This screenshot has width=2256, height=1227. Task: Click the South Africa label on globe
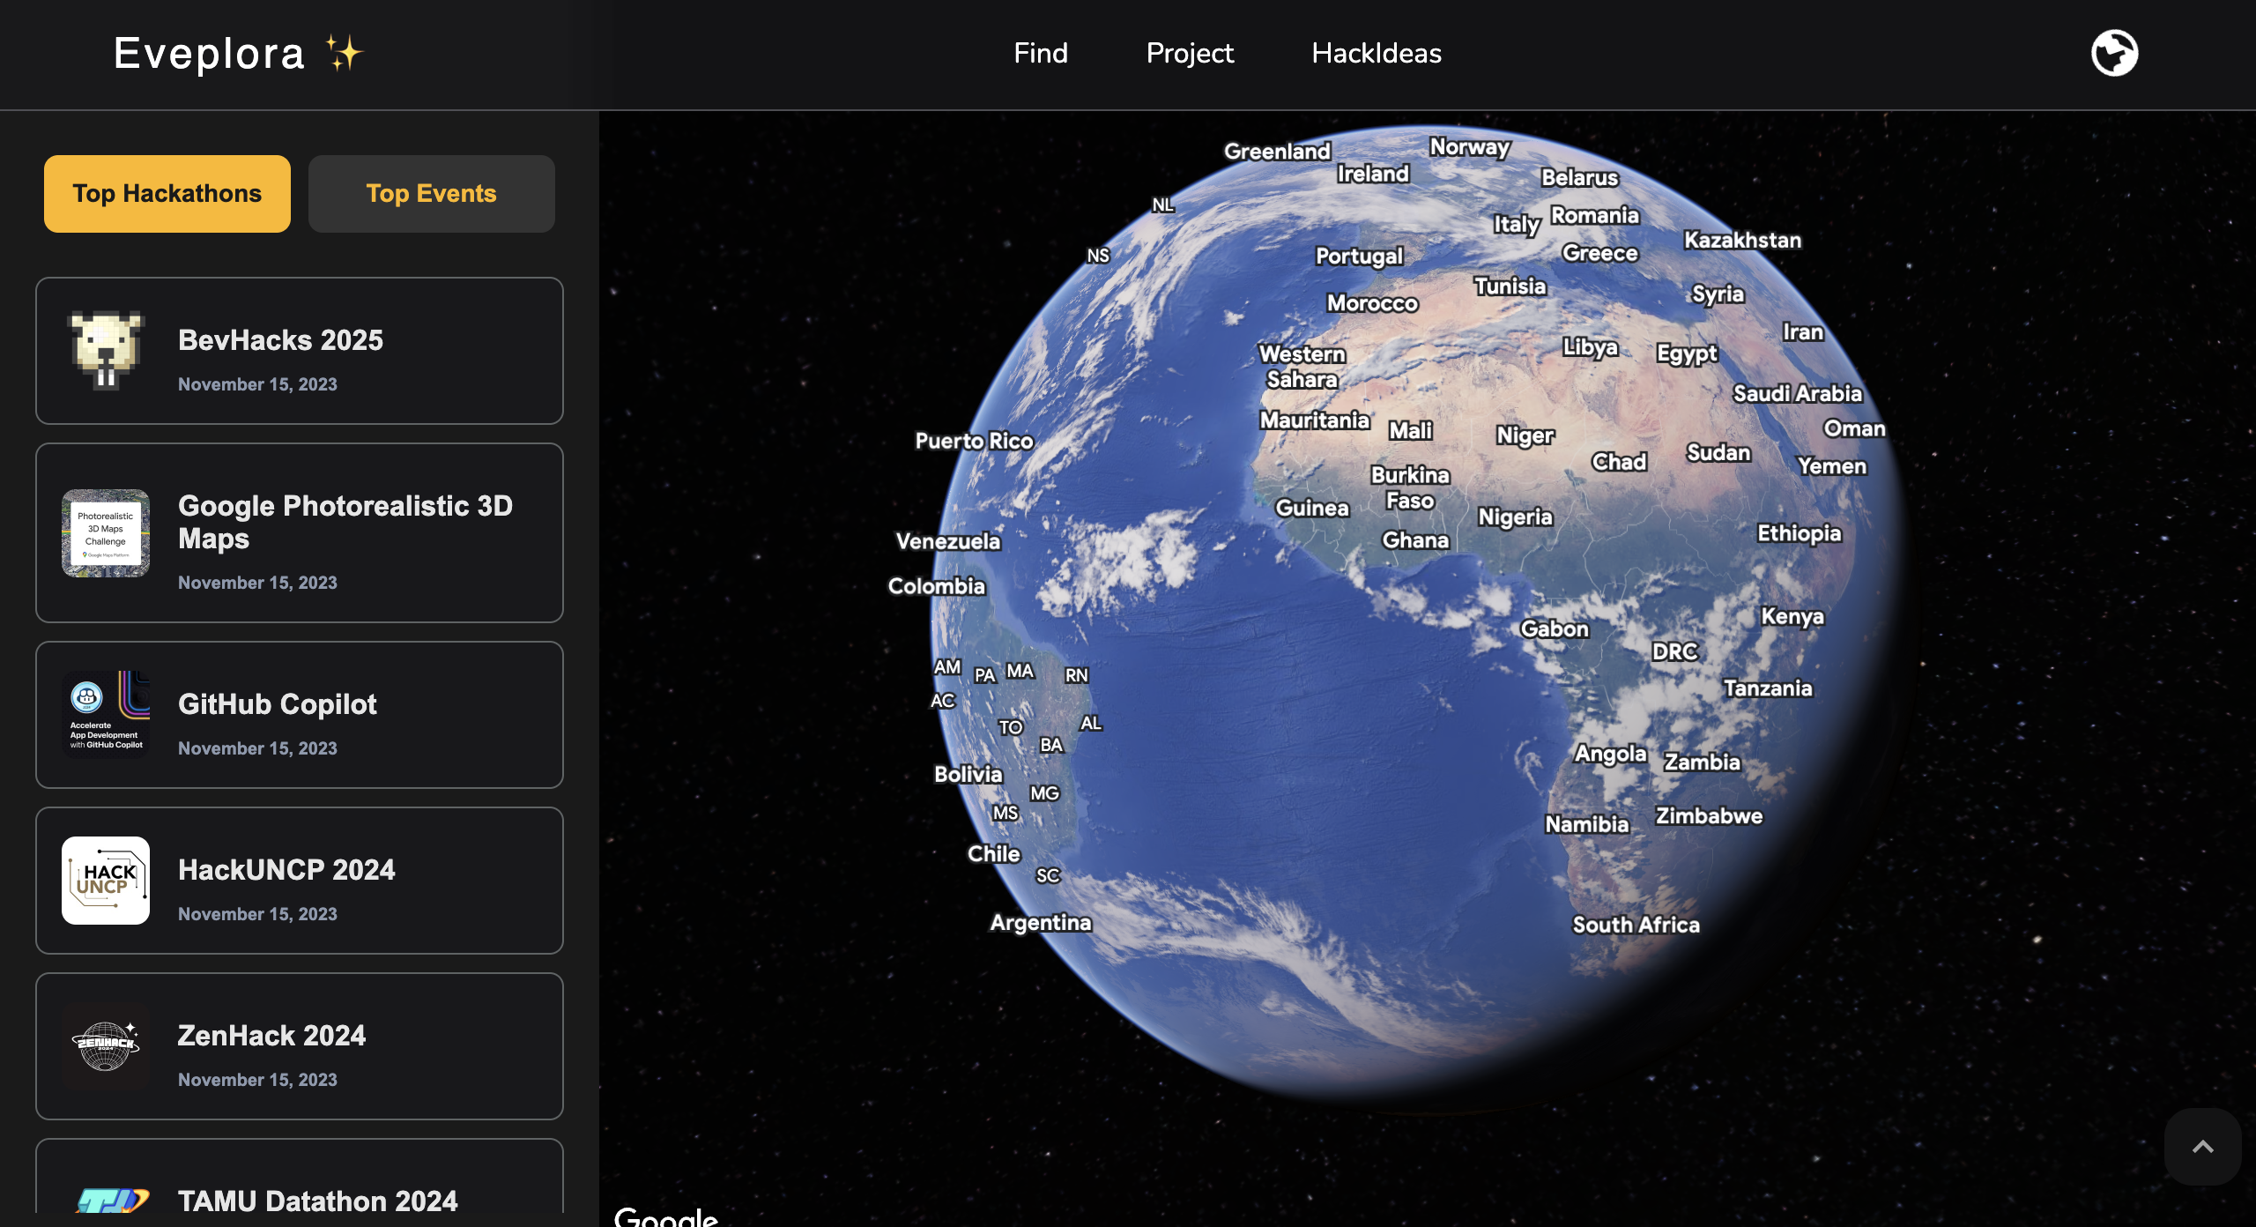tap(1636, 925)
